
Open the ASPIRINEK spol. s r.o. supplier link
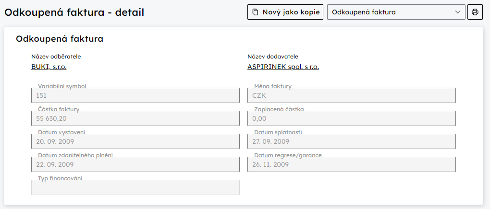[283, 67]
